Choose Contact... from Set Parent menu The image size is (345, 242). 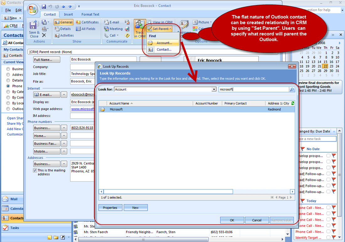click(x=163, y=50)
